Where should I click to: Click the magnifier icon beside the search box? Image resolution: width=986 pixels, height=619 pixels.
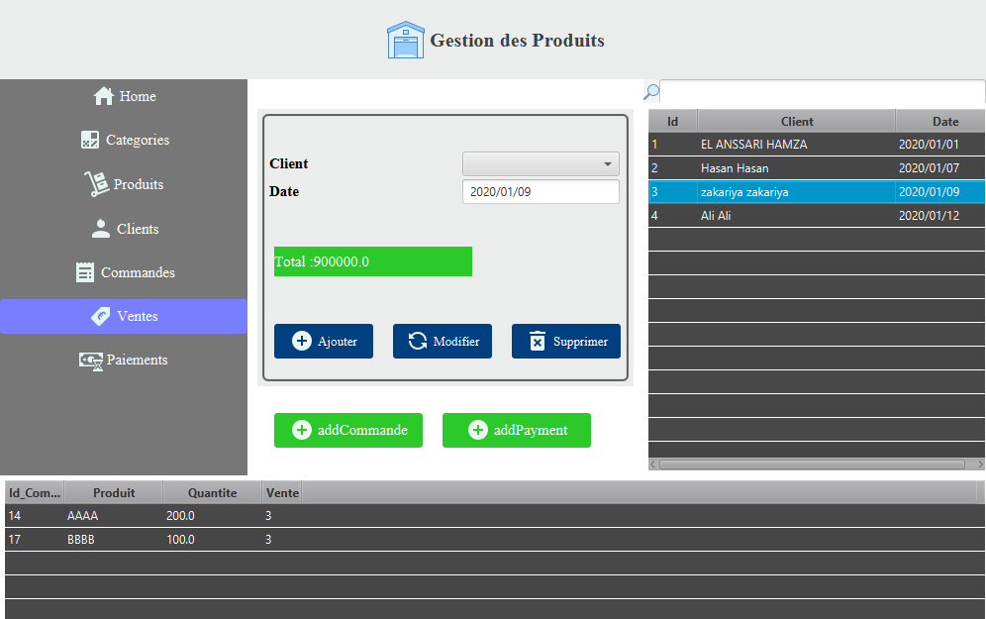coord(650,91)
